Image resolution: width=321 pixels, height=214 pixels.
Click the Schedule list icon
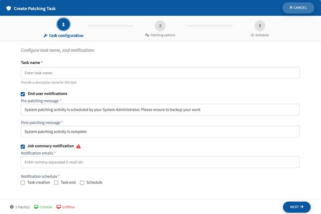(252, 35)
